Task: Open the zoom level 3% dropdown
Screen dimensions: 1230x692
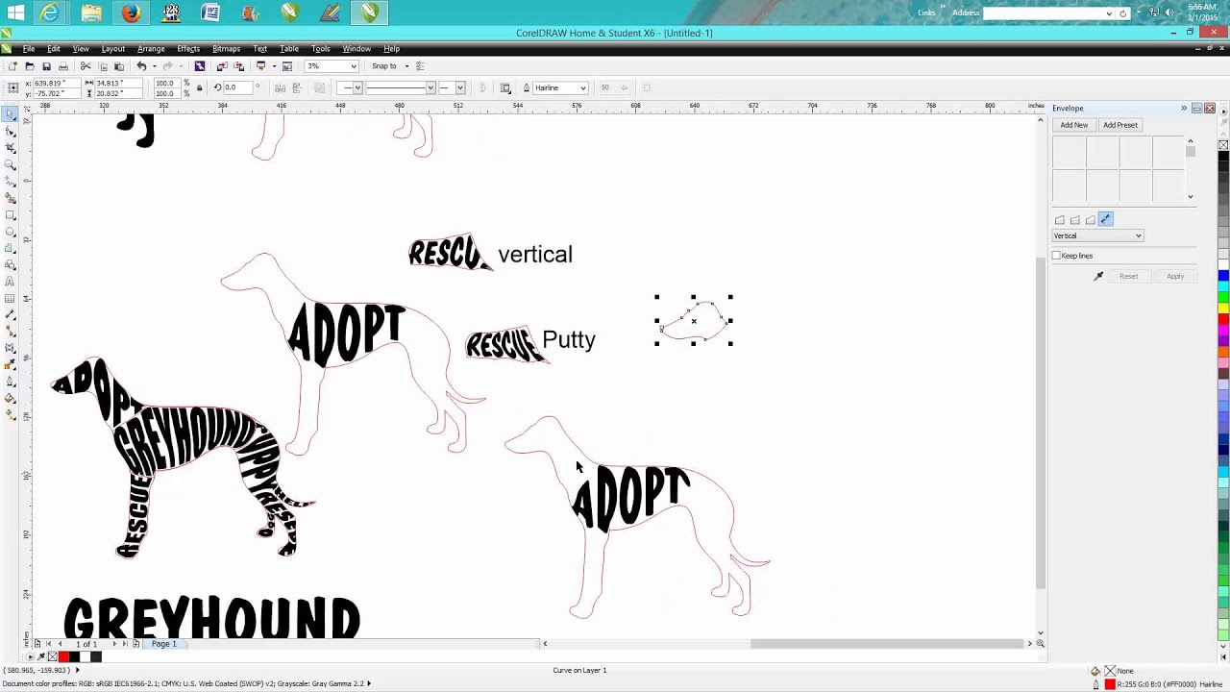Action: (x=354, y=66)
